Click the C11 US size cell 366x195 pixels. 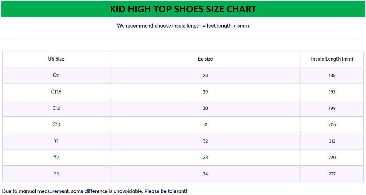coord(56,75)
